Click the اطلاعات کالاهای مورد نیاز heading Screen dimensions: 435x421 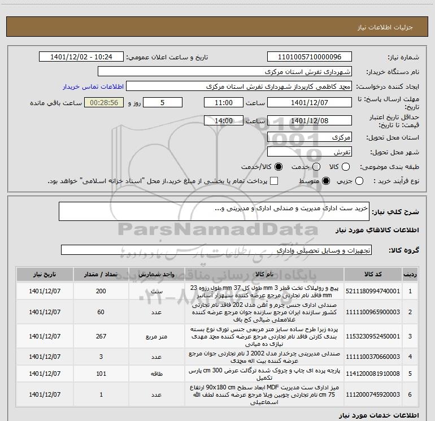coord(377,230)
